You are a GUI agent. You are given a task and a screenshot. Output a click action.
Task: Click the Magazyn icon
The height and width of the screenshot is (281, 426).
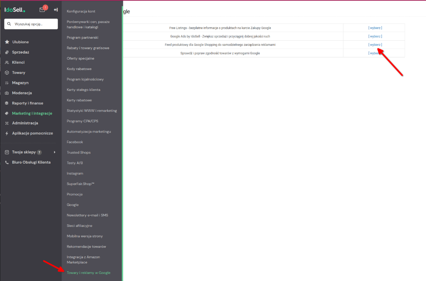click(x=7, y=83)
